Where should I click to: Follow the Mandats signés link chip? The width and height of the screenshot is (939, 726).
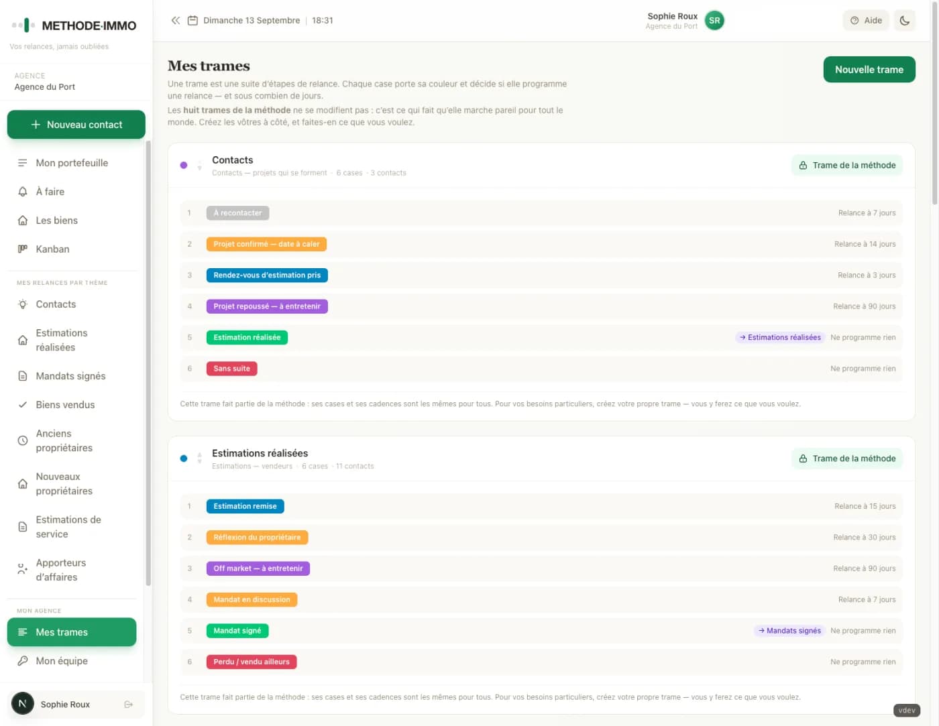point(789,631)
